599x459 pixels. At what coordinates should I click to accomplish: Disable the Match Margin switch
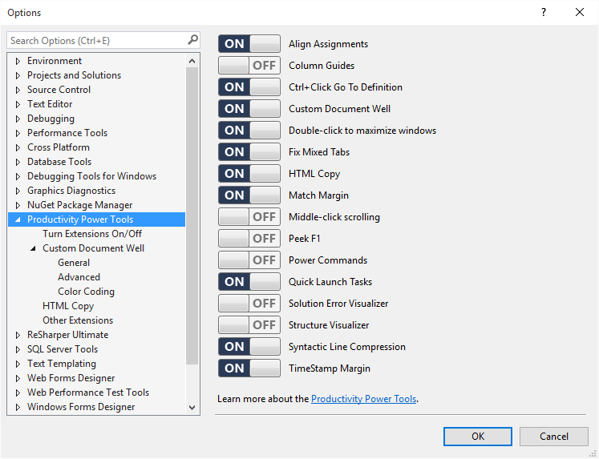(x=249, y=195)
